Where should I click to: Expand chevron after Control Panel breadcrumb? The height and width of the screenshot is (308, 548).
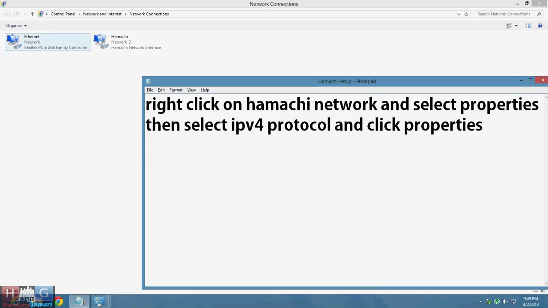pyautogui.click(x=79, y=14)
